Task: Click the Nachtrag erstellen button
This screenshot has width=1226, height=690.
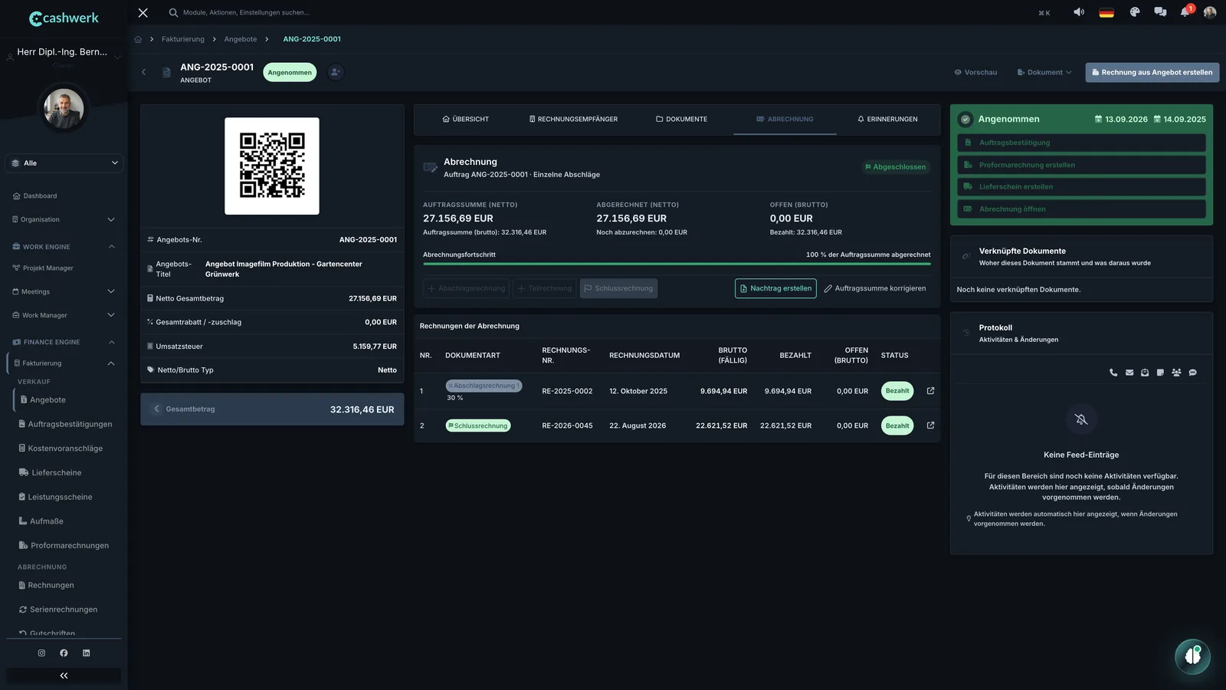Action: [775, 288]
